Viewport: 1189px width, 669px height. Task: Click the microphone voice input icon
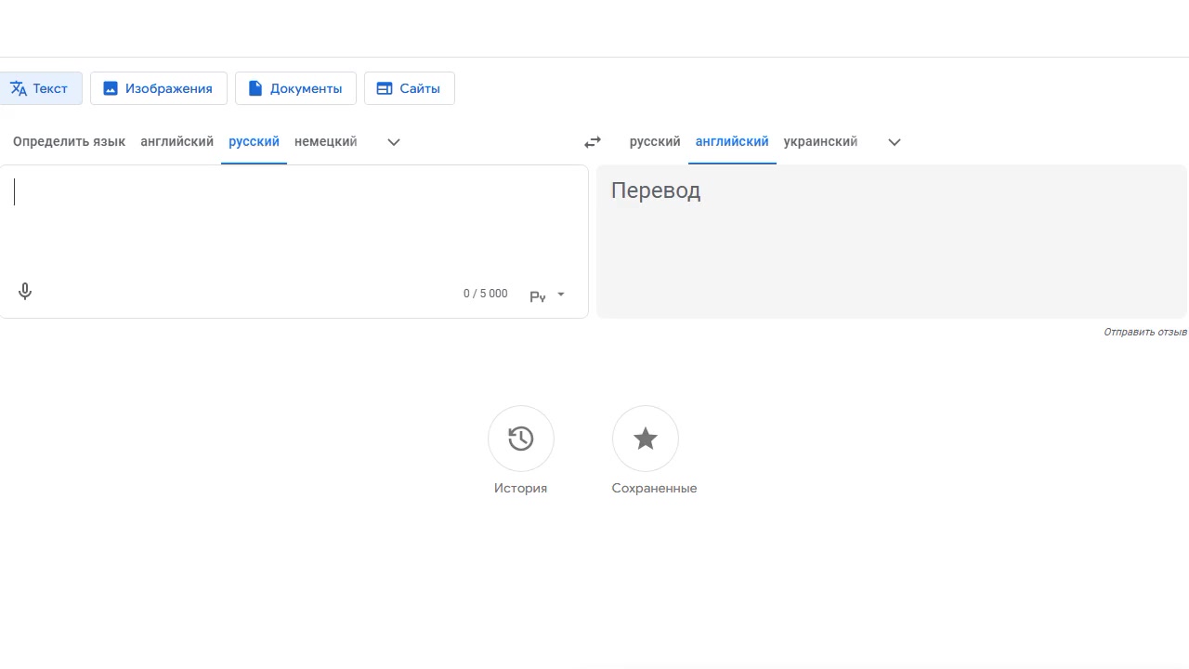pyautogui.click(x=25, y=292)
